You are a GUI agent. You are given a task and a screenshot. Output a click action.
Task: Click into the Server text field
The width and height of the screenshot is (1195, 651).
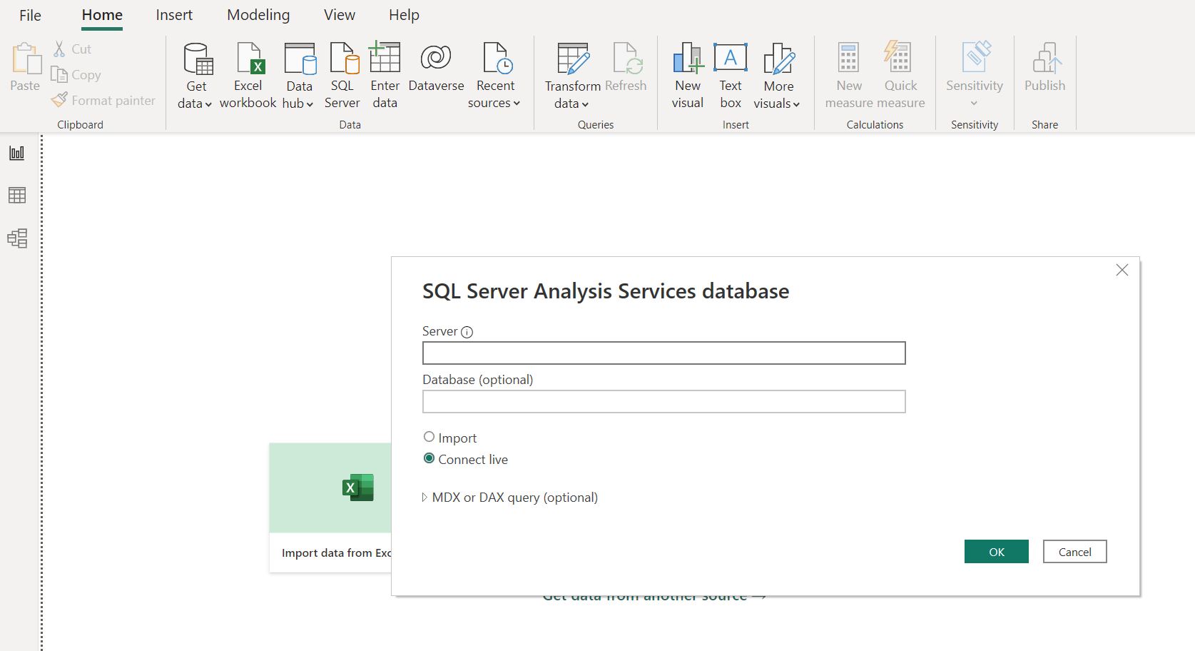point(664,353)
